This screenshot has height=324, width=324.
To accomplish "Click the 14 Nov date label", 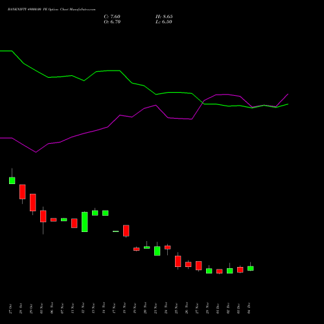I will click(104, 308).
